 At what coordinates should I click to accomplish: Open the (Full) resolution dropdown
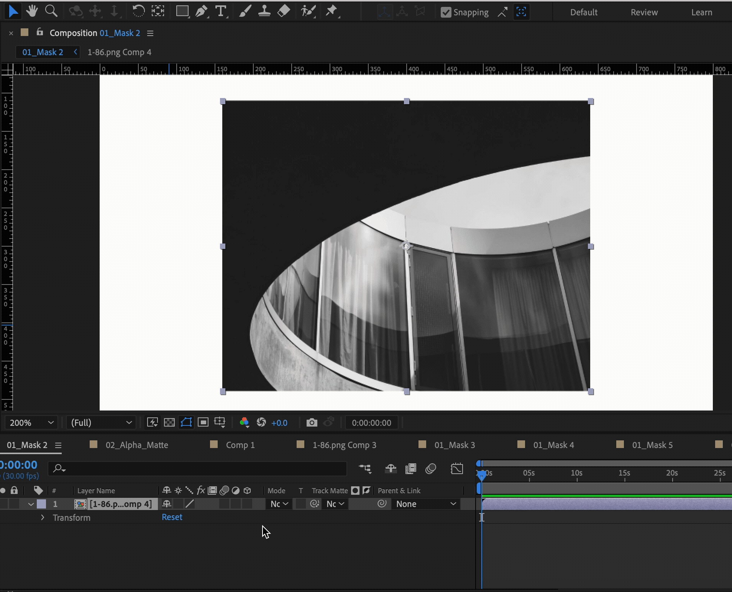(x=101, y=423)
